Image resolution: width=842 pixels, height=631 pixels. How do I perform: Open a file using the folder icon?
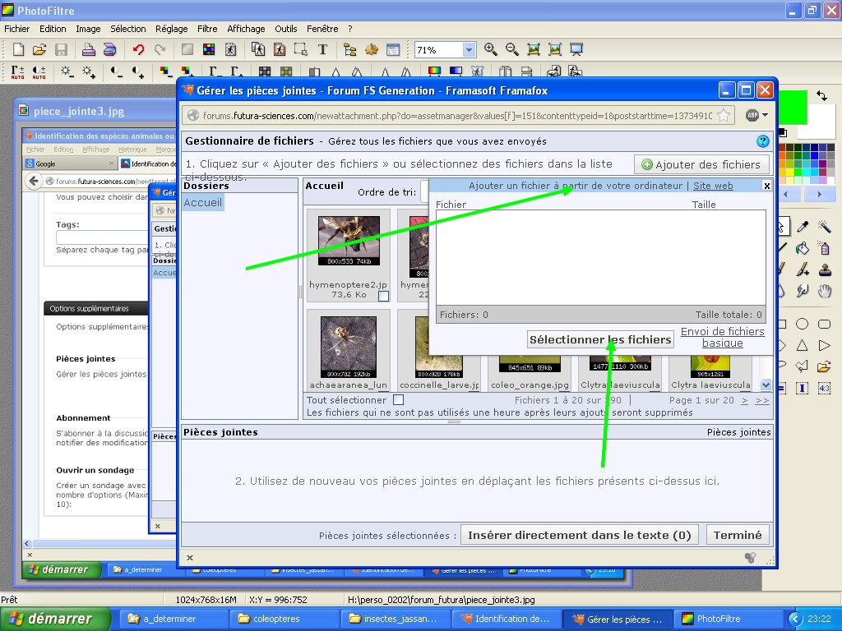(39, 50)
